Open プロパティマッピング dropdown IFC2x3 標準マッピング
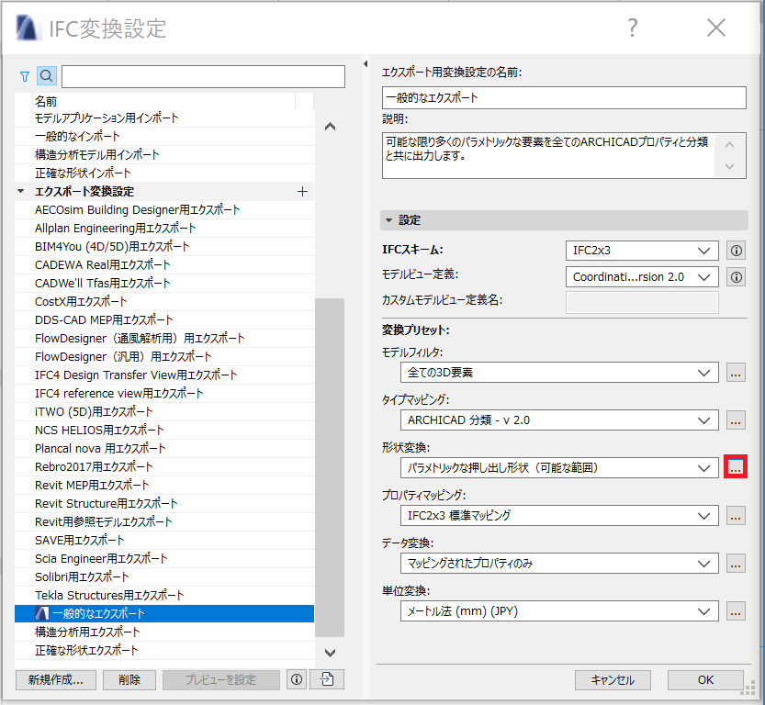765x705 pixels. 559,515
